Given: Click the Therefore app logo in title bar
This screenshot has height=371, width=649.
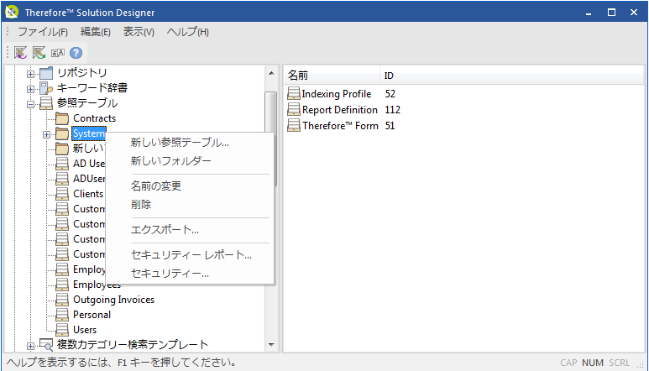Looking at the screenshot, I should click(12, 12).
